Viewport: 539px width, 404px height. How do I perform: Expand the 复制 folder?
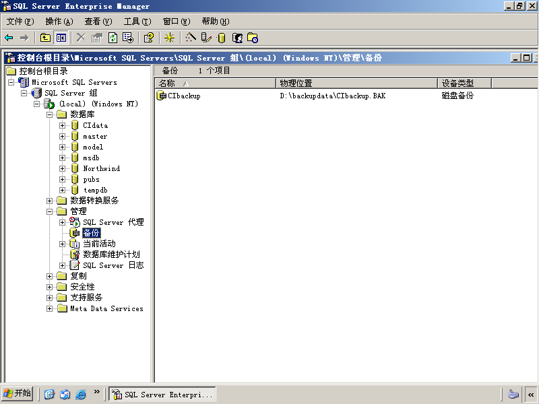pyautogui.click(x=49, y=276)
